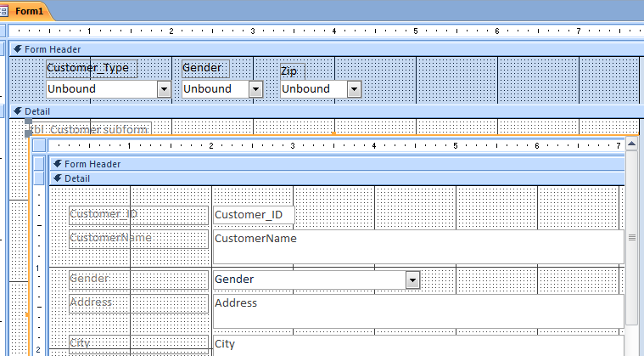
Task: Click the subform selector box at ruler corner
Action: (x=39, y=145)
